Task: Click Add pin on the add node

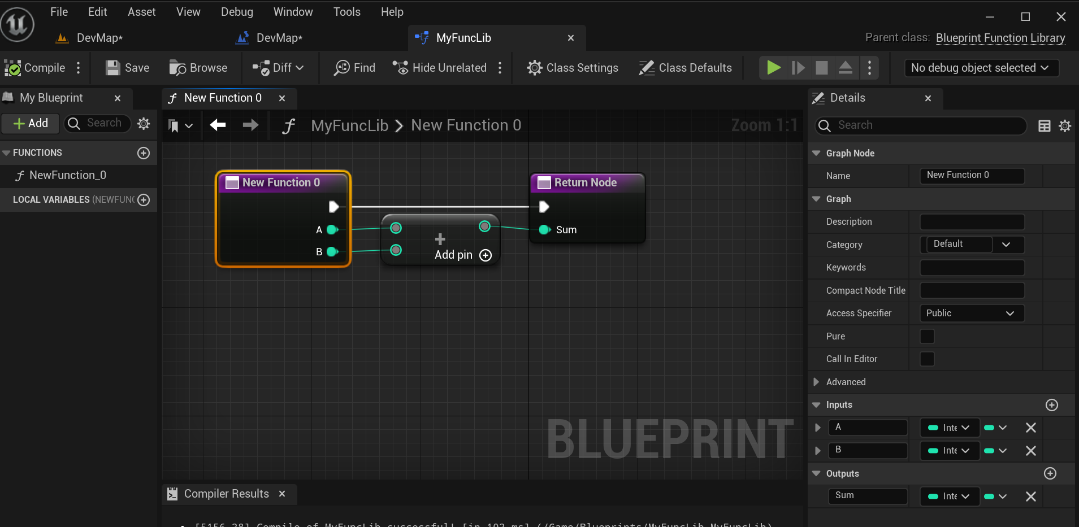Action: point(462,255)
